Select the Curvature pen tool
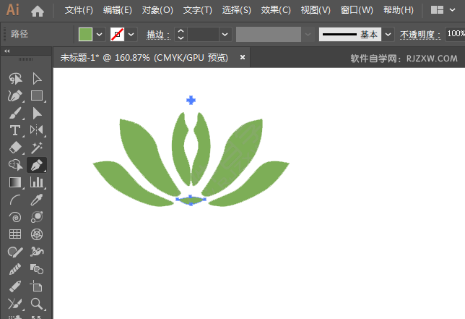This screenshot has width=465, height=319. point(15,95)
